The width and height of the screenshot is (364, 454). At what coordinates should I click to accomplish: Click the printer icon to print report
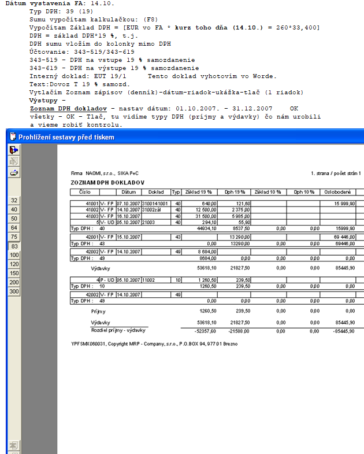tap(14, 172)
